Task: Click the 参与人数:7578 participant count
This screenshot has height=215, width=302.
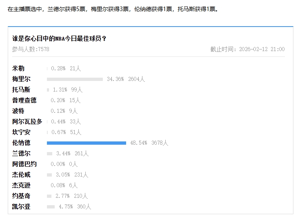Action: click(x=31, y=49)
